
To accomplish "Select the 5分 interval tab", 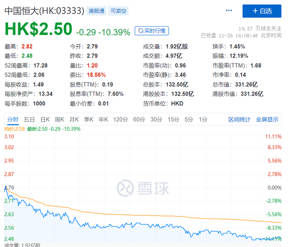I will (x=189, y=120).
